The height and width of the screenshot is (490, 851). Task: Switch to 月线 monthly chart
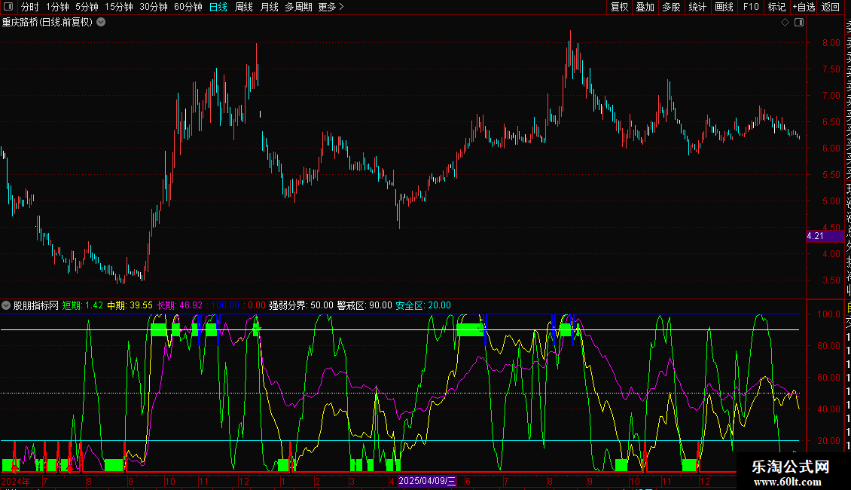pyautogui.click(x=269, y=7)
